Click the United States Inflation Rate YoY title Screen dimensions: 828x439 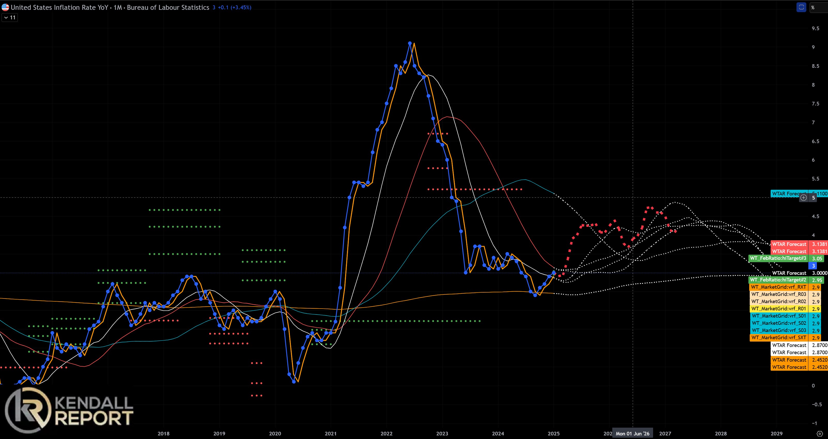59,7
